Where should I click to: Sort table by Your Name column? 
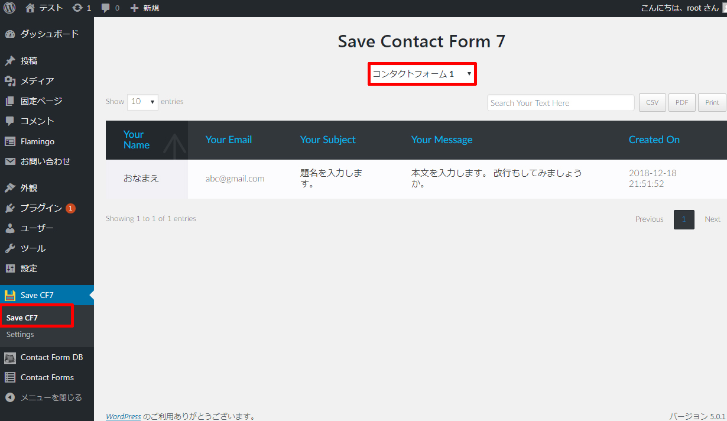click(x=137, y=140)
